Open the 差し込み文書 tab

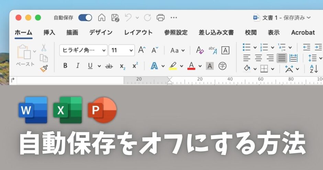(x=216, y=33)
